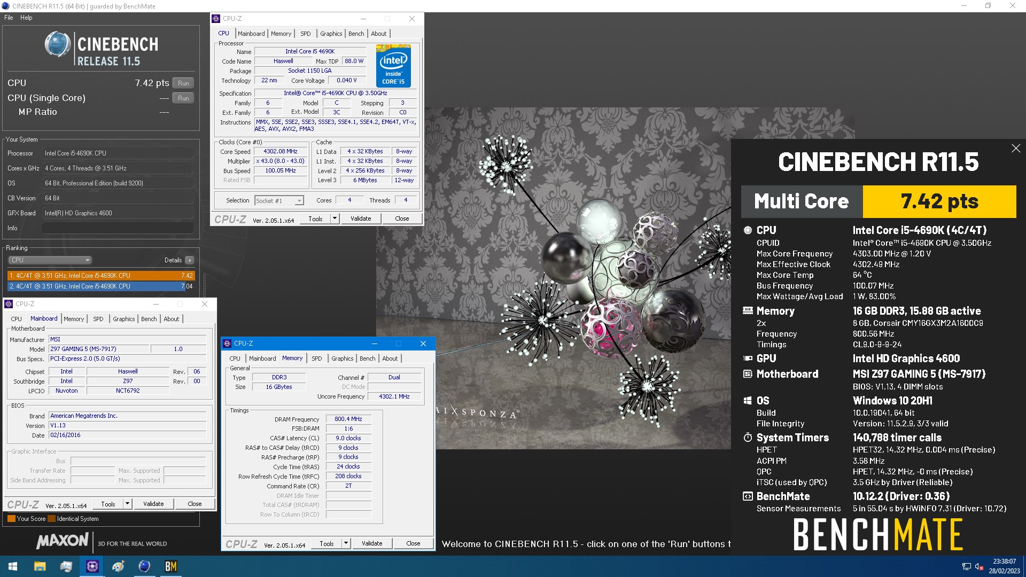Switch to Bench tab in top CPU-Z window
The image size is (1026, 577).
(356, 34)
